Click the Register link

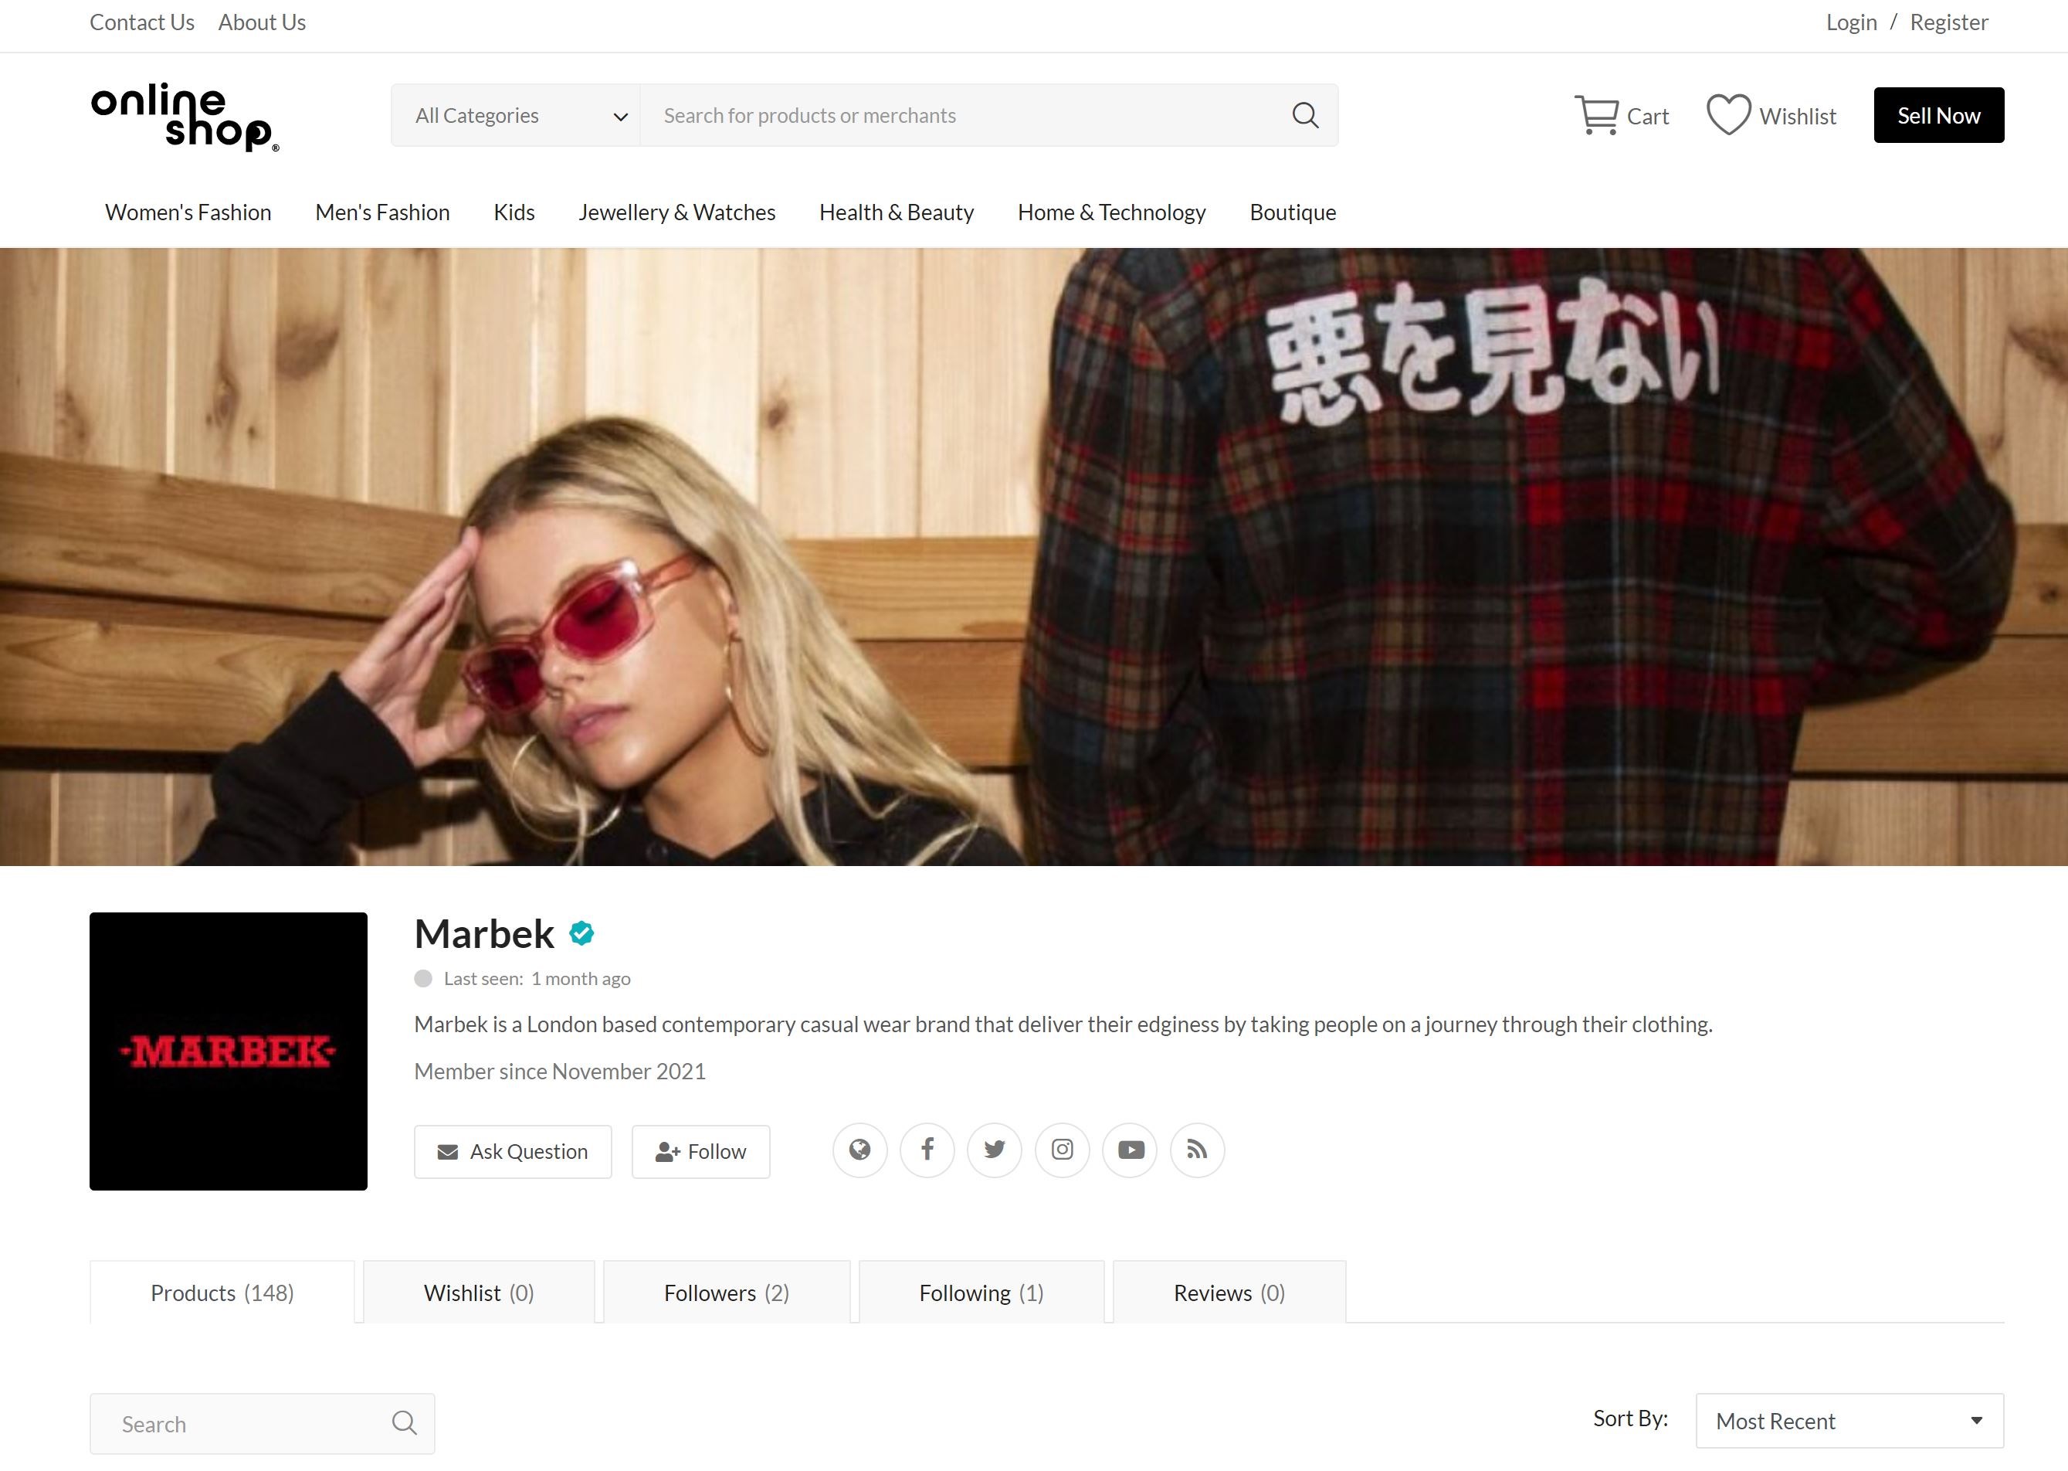(1948, 22)
